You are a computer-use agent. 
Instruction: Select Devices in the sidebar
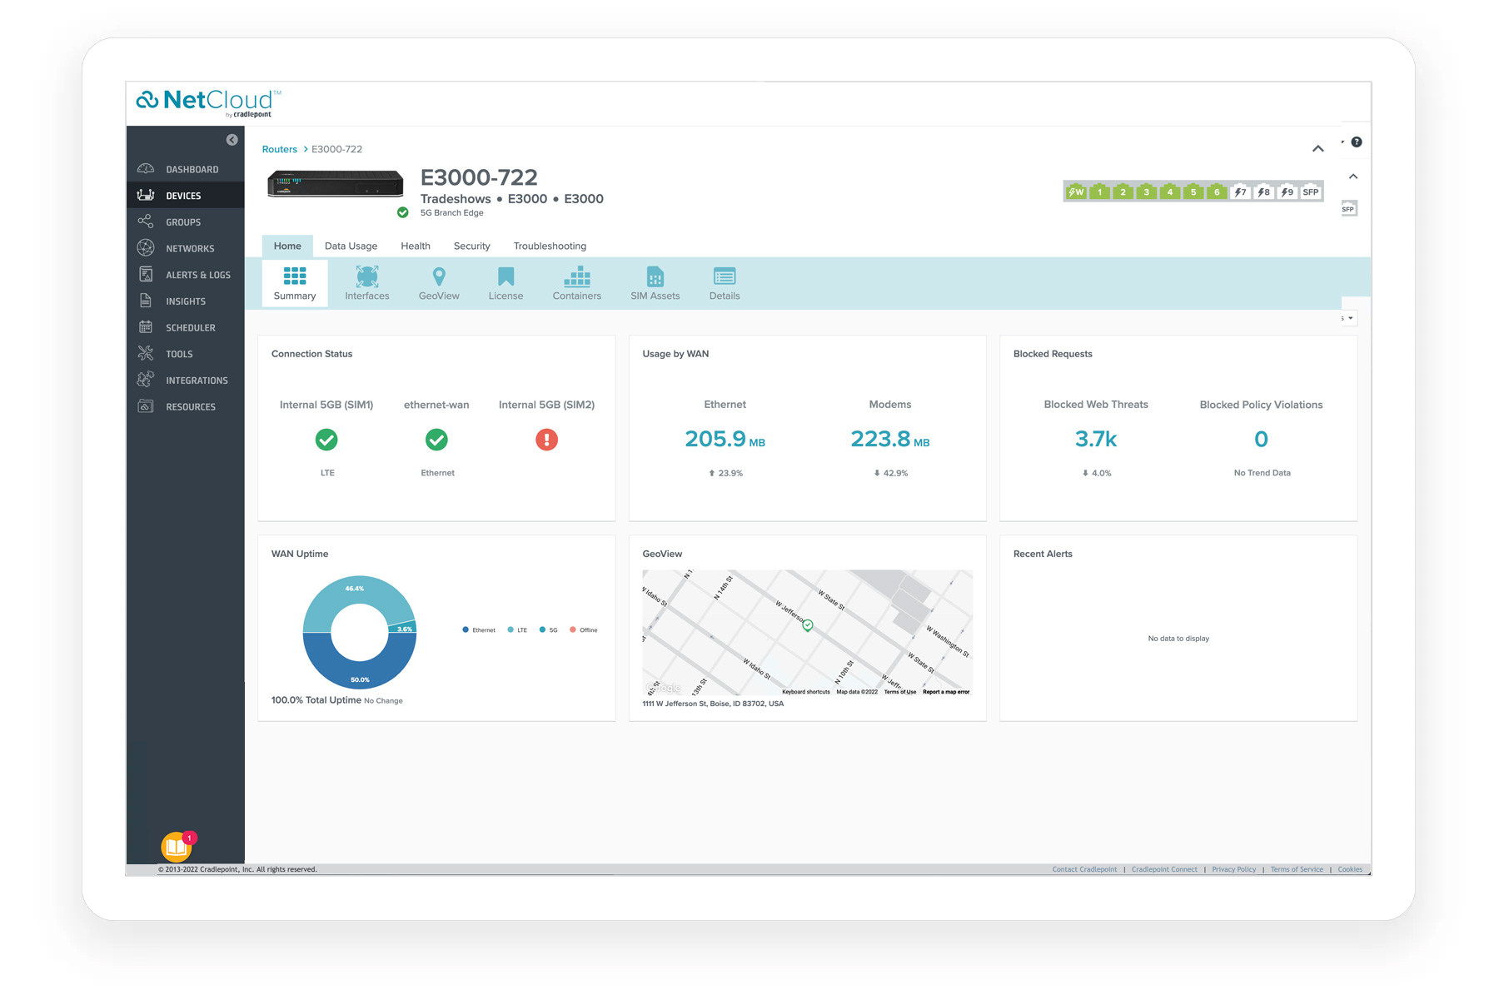click(x=185, y=196)
